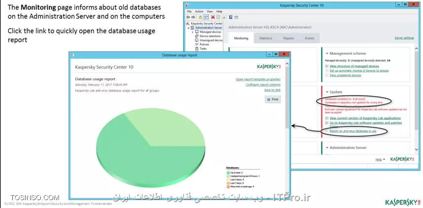
Task: Open the Help menu in menu bar
Action: [219, 12]
